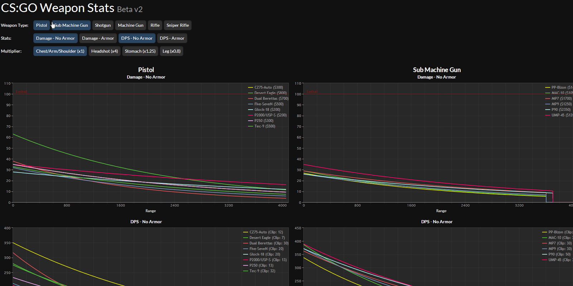The height and width of the screenshot is (286, 573).
Task: Click P2000/USP-S ($200) legend entry
Action: click(x=267, y=115)
